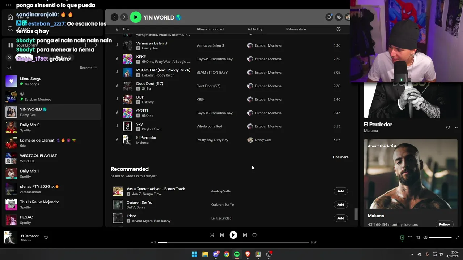Select the GOTTI track title
463x260 pixels.
pos(142,111)
